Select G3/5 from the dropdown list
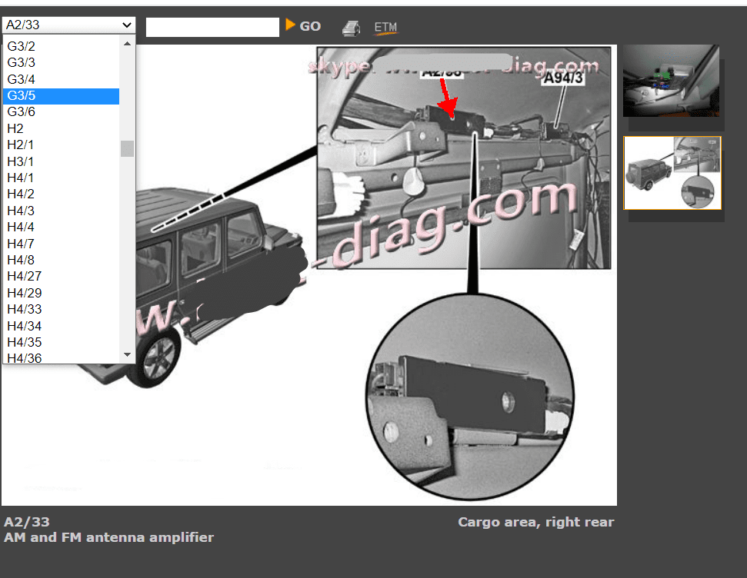The width and height of the screenshot is (747, 578). [x=22, y=96]
